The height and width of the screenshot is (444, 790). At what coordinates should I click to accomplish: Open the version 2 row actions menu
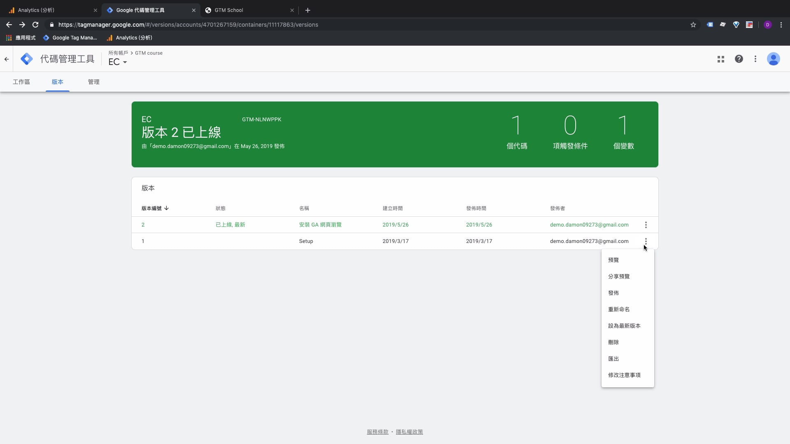646,225
